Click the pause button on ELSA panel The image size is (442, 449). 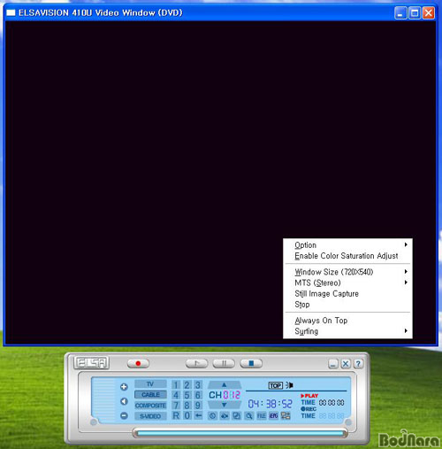(224, 363)
